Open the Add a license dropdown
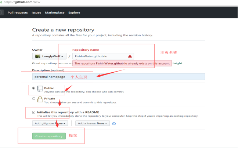This screenshot has width=238, height=149. click(x=93, y=123)
